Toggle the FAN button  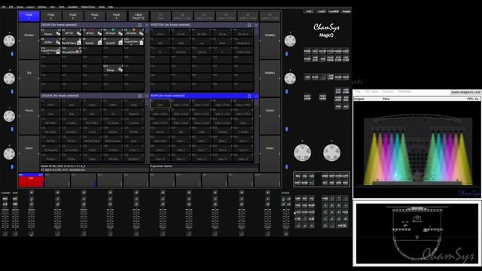[338, 106]
